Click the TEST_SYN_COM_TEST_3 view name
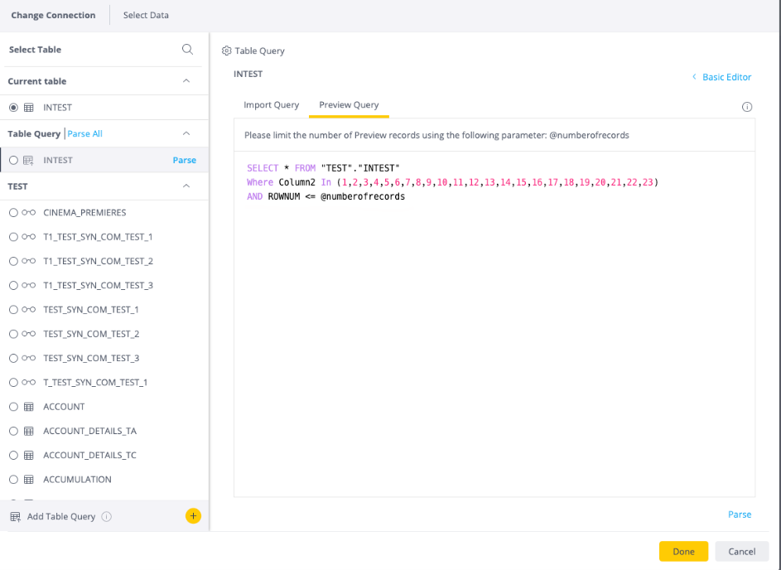 coord(91,358)
